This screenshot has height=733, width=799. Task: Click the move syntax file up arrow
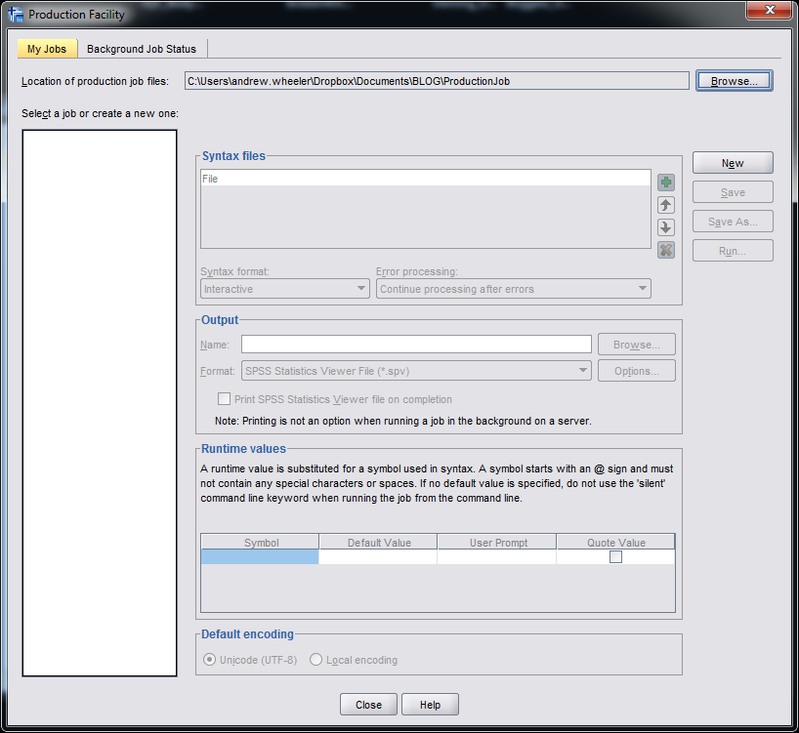pos(666,205)
